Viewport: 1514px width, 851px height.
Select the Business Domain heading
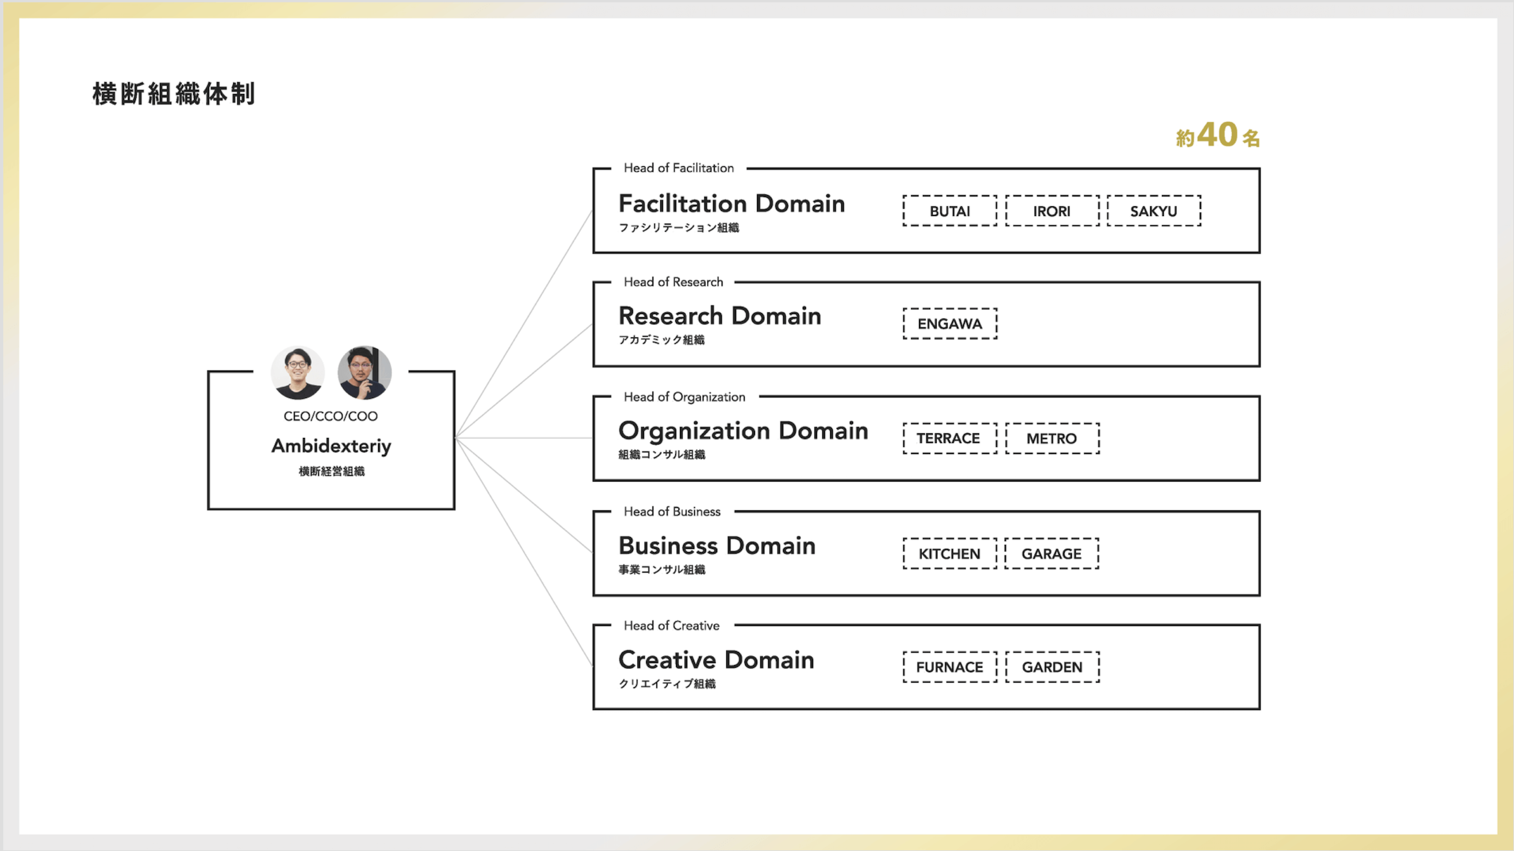(717, 546)
